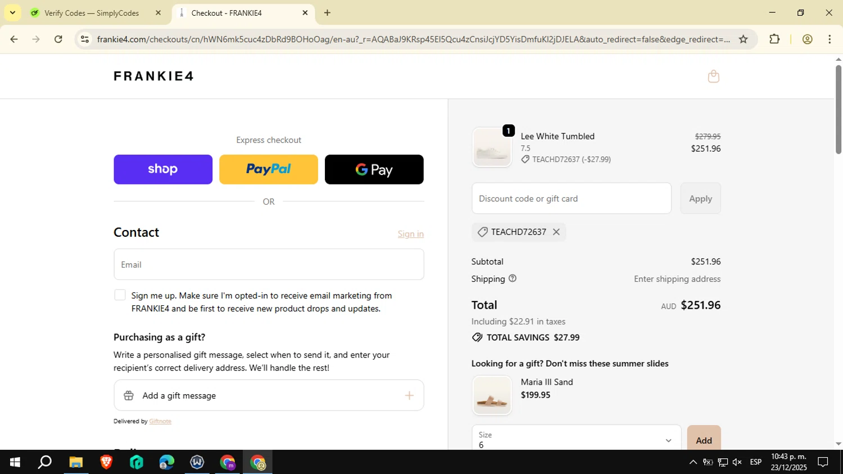Pay with the Google Pay button
843x474 pixels.
coord(374,169)
